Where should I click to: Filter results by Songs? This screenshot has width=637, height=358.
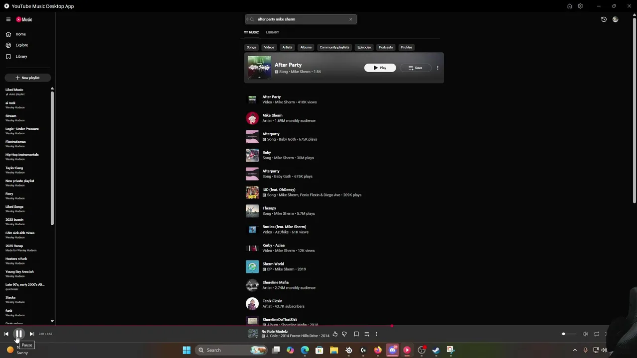click(251, 47)
